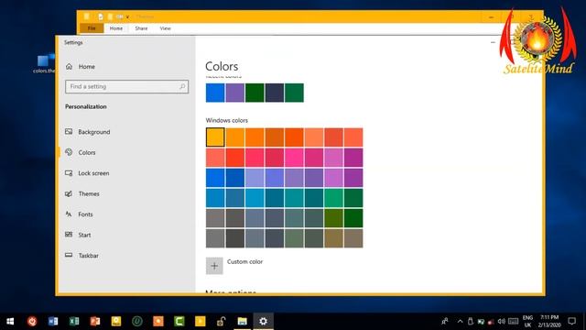
Task: Open PowerPoint from the taskbar
Action: (x=95, y=321)
